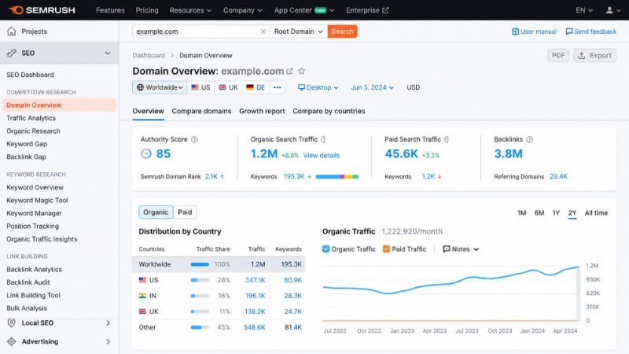
Task: Toggle the Paid Traffic checkbox
Action: pos(386,249)
